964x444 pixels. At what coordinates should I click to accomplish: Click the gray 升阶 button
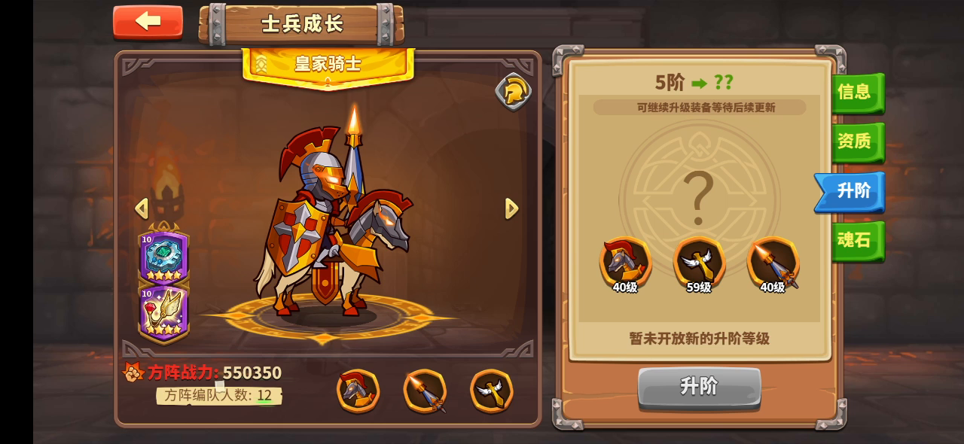(700, 387)
